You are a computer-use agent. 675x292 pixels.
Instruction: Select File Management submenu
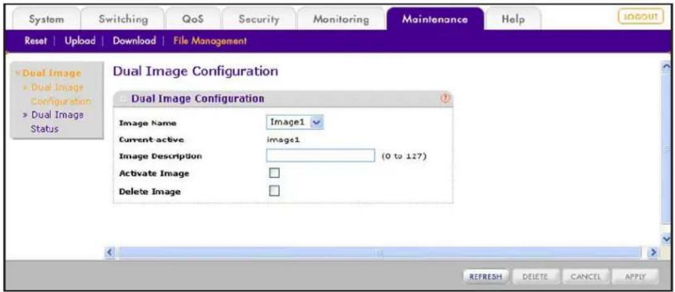(x=210, y=41)
